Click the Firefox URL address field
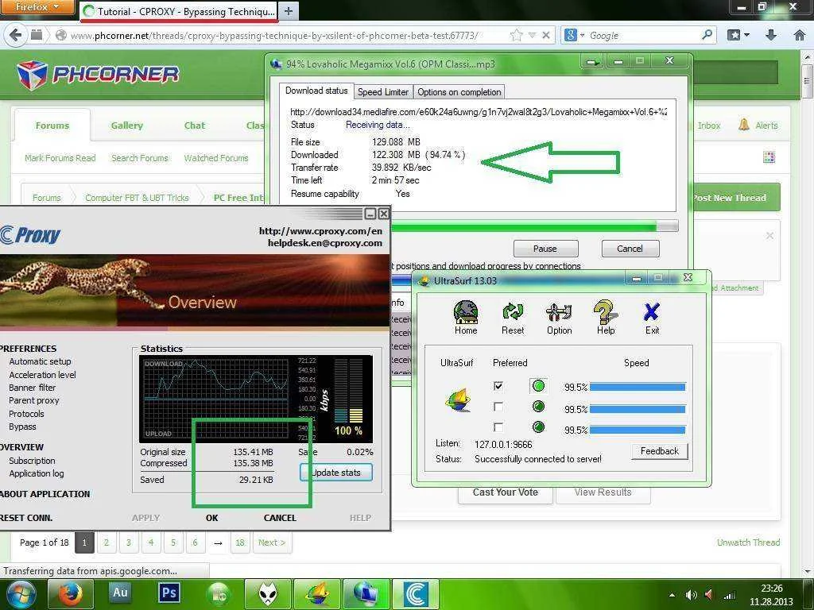The image size is (814, 610). pos(281,35)
